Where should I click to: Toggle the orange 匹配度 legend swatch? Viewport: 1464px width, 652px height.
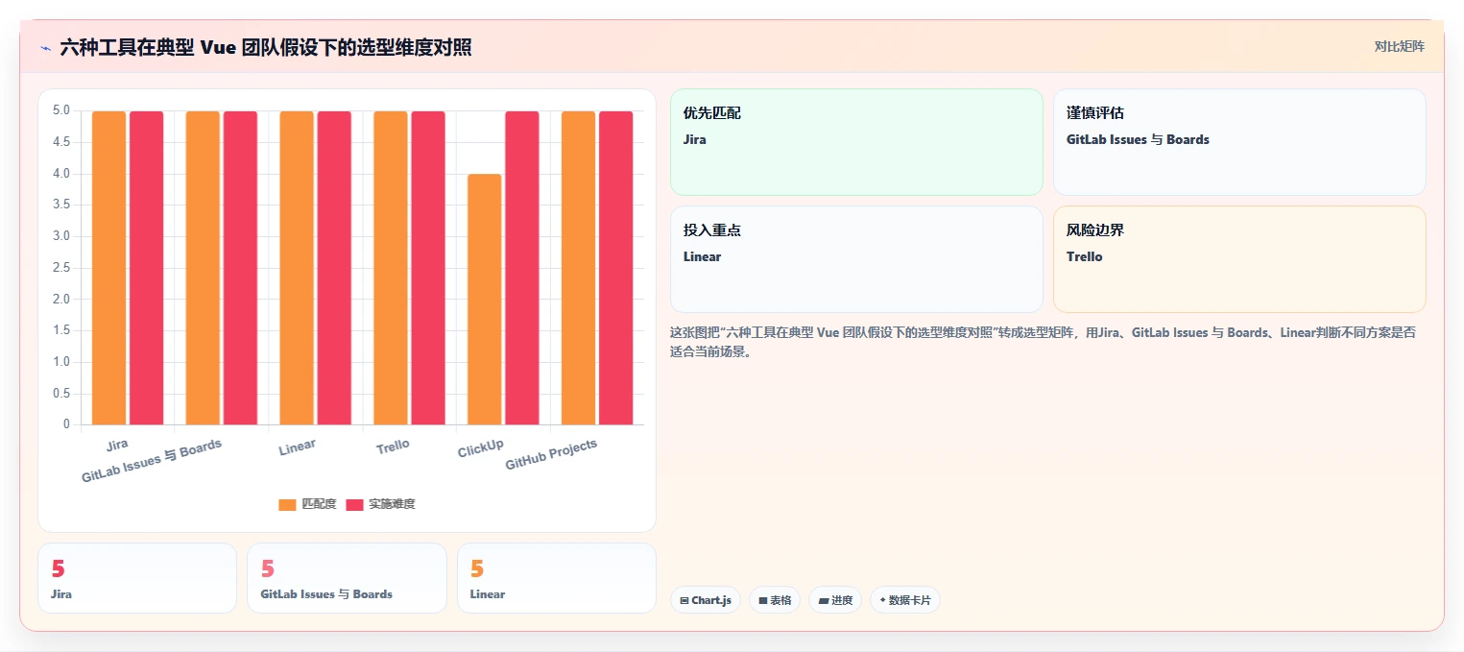287,504
